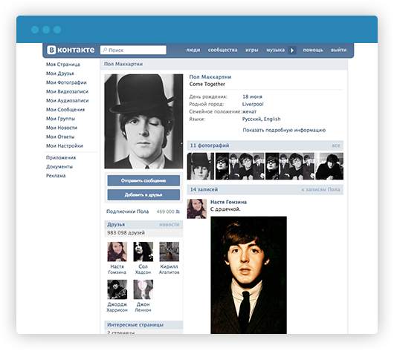394x351 pixels.
Task: Open Кирилл Агапитов's friend avatar
Action: coord(169,252)
